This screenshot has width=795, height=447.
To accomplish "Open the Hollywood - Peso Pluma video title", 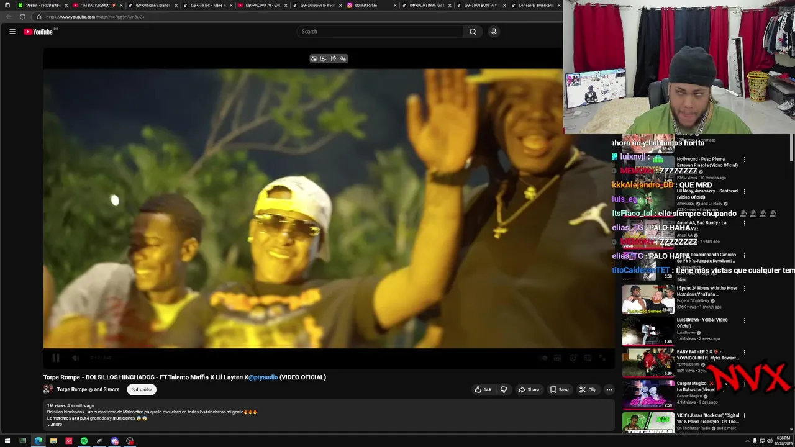I will click(x=707, y=162).
